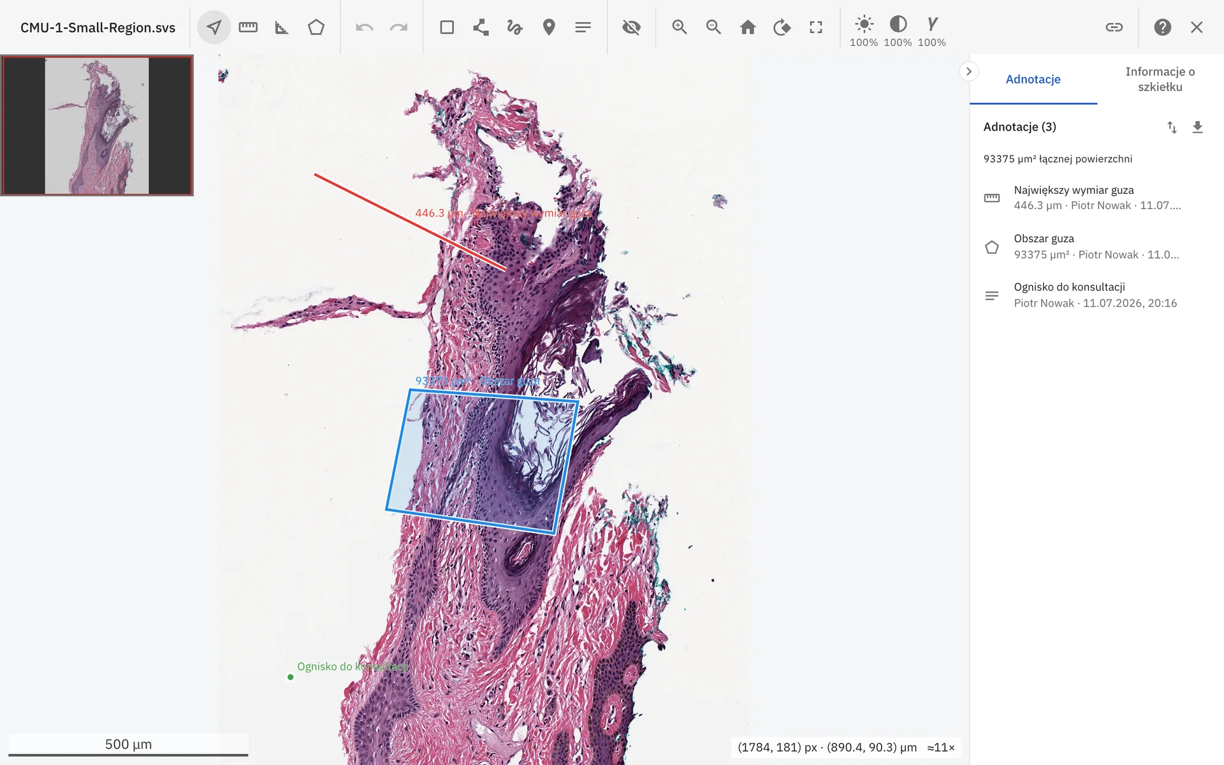Click the 93375 µm² total area text

(1058, 159)
